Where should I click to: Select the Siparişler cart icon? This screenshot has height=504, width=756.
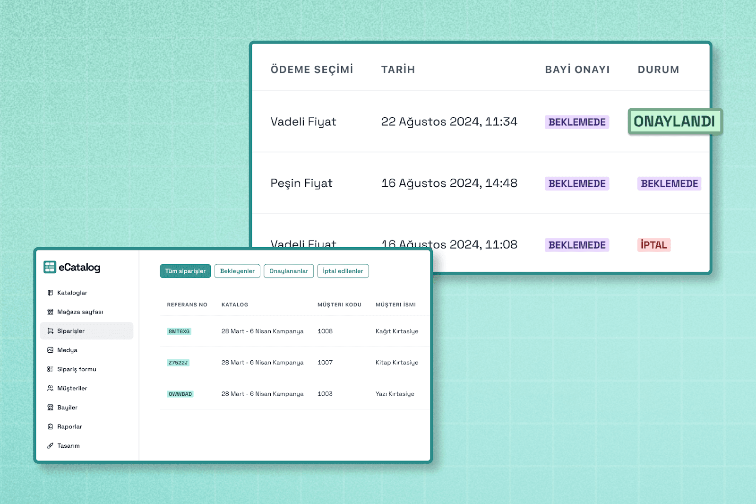(50, 331)
